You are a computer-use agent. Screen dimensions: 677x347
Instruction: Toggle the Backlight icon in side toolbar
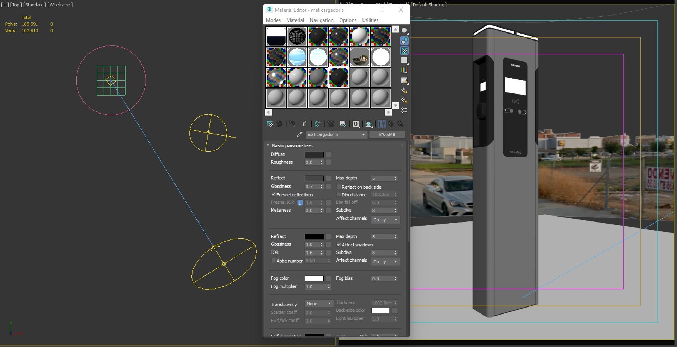[404, 41]
